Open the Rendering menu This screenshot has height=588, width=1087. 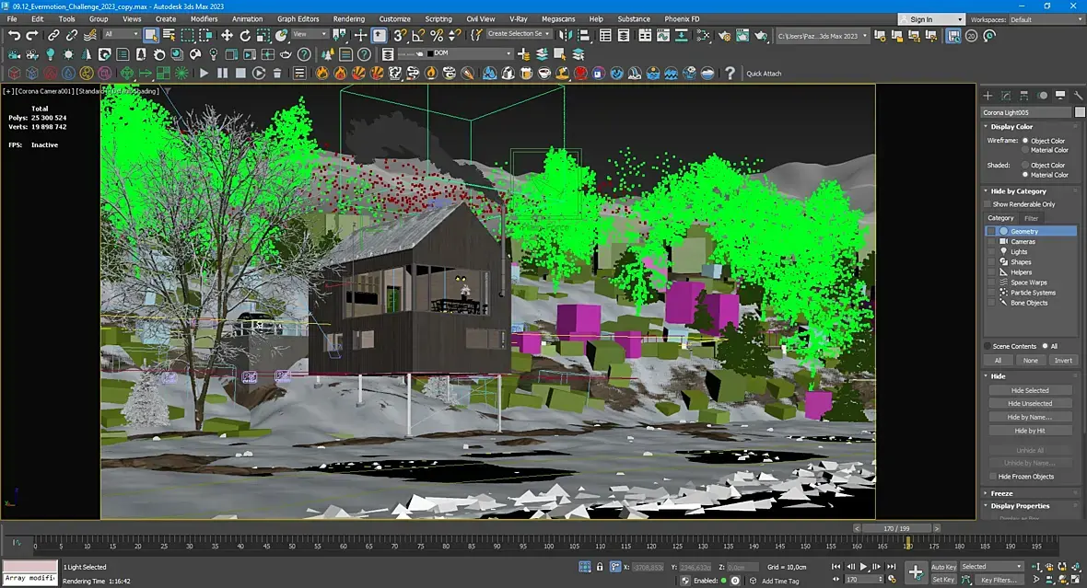tap(348, 18)
